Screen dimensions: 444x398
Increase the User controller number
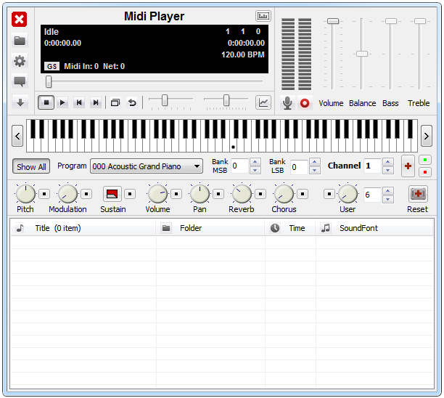point(387,190)
